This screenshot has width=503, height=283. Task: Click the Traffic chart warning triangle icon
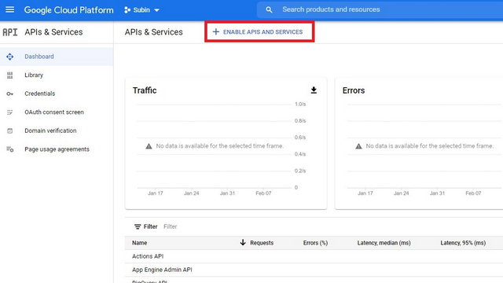tap(149, 146)
